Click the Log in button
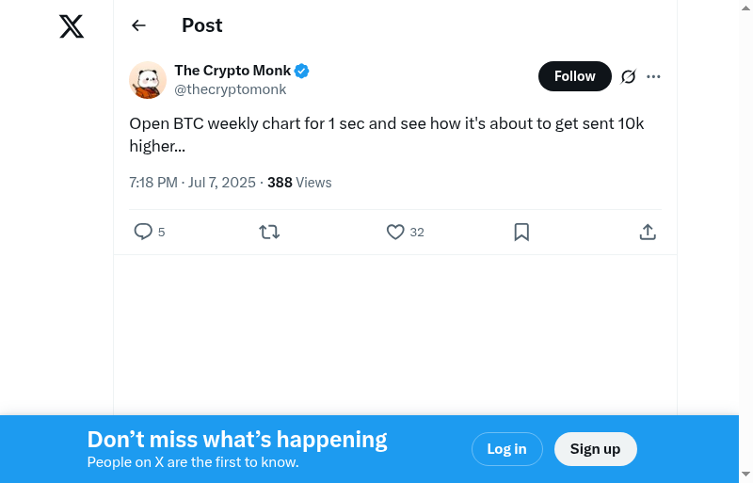 [x=506, y=449]
